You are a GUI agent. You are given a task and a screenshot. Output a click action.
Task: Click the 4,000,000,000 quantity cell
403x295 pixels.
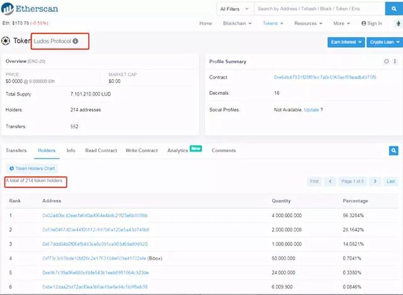(287, 215)
